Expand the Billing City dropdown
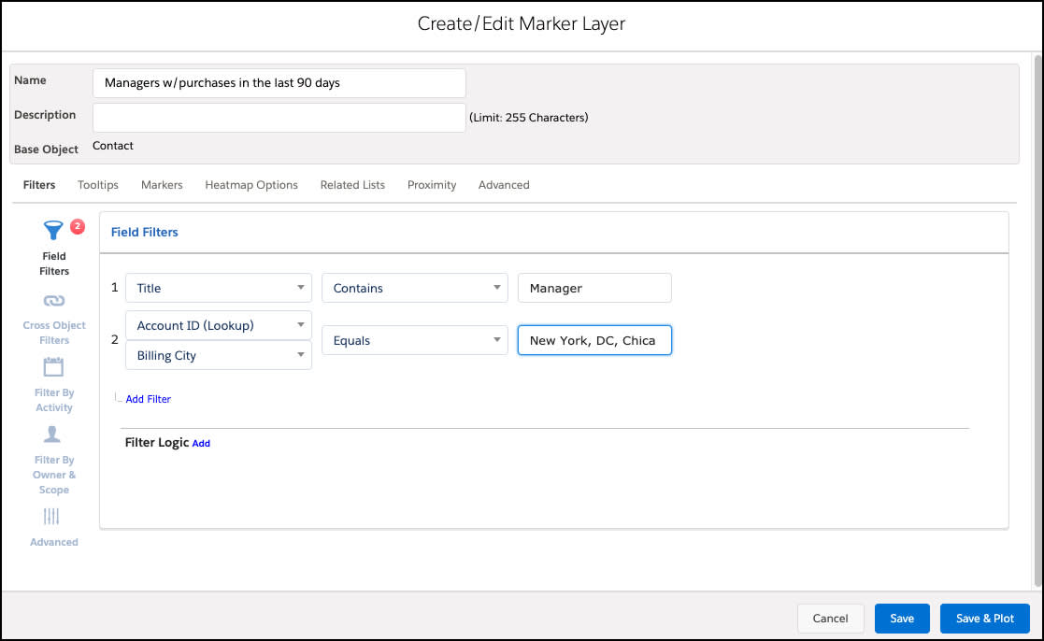The height and width of the screenshot is (641, 1044). pyautogui.click(x=219, y=355)
